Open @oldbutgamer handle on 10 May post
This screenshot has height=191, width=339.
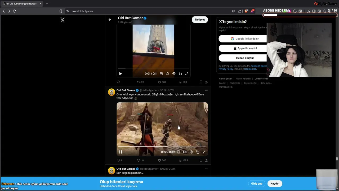pos(149,169)
